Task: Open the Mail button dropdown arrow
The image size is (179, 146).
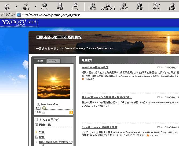Action: (x=159, y=5)
